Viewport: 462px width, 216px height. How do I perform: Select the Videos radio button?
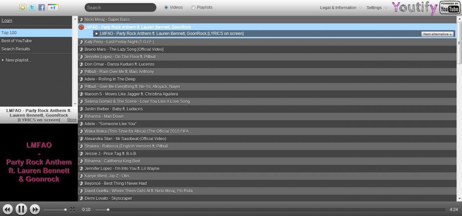click(x=166, y=7)
